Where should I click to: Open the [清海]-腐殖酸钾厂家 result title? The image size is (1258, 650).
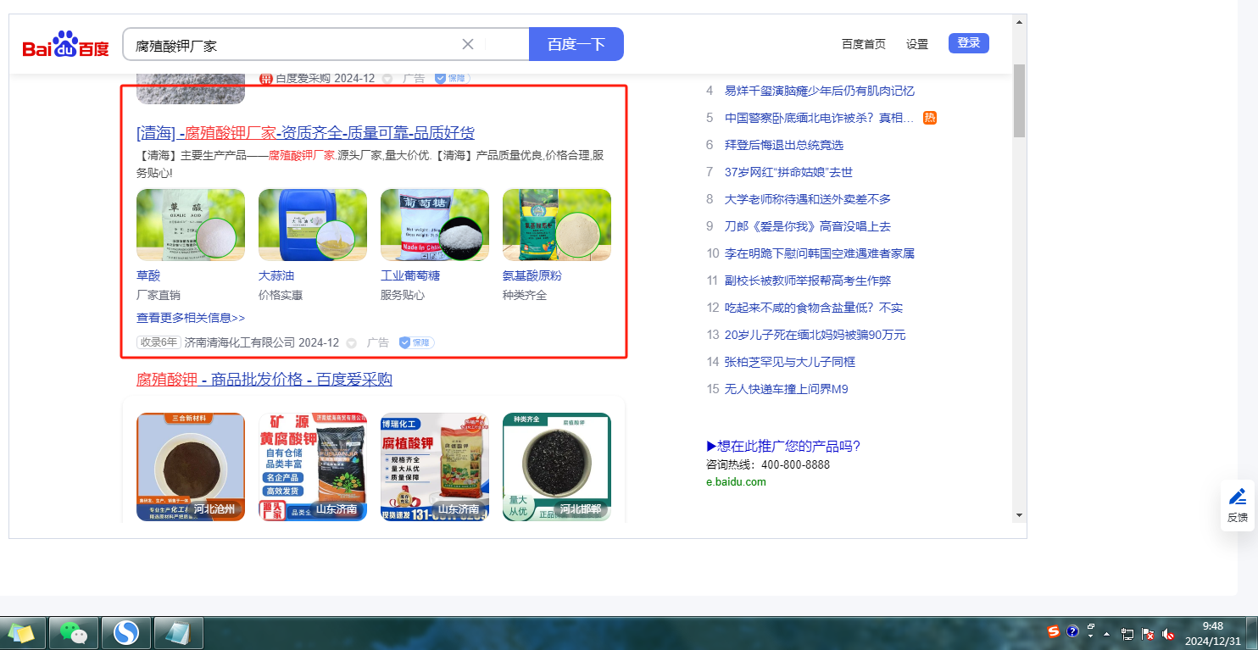[305, 133]
